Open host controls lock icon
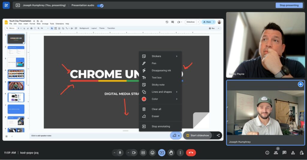This screenshot has width=307, height=160. tap(302, 153)
